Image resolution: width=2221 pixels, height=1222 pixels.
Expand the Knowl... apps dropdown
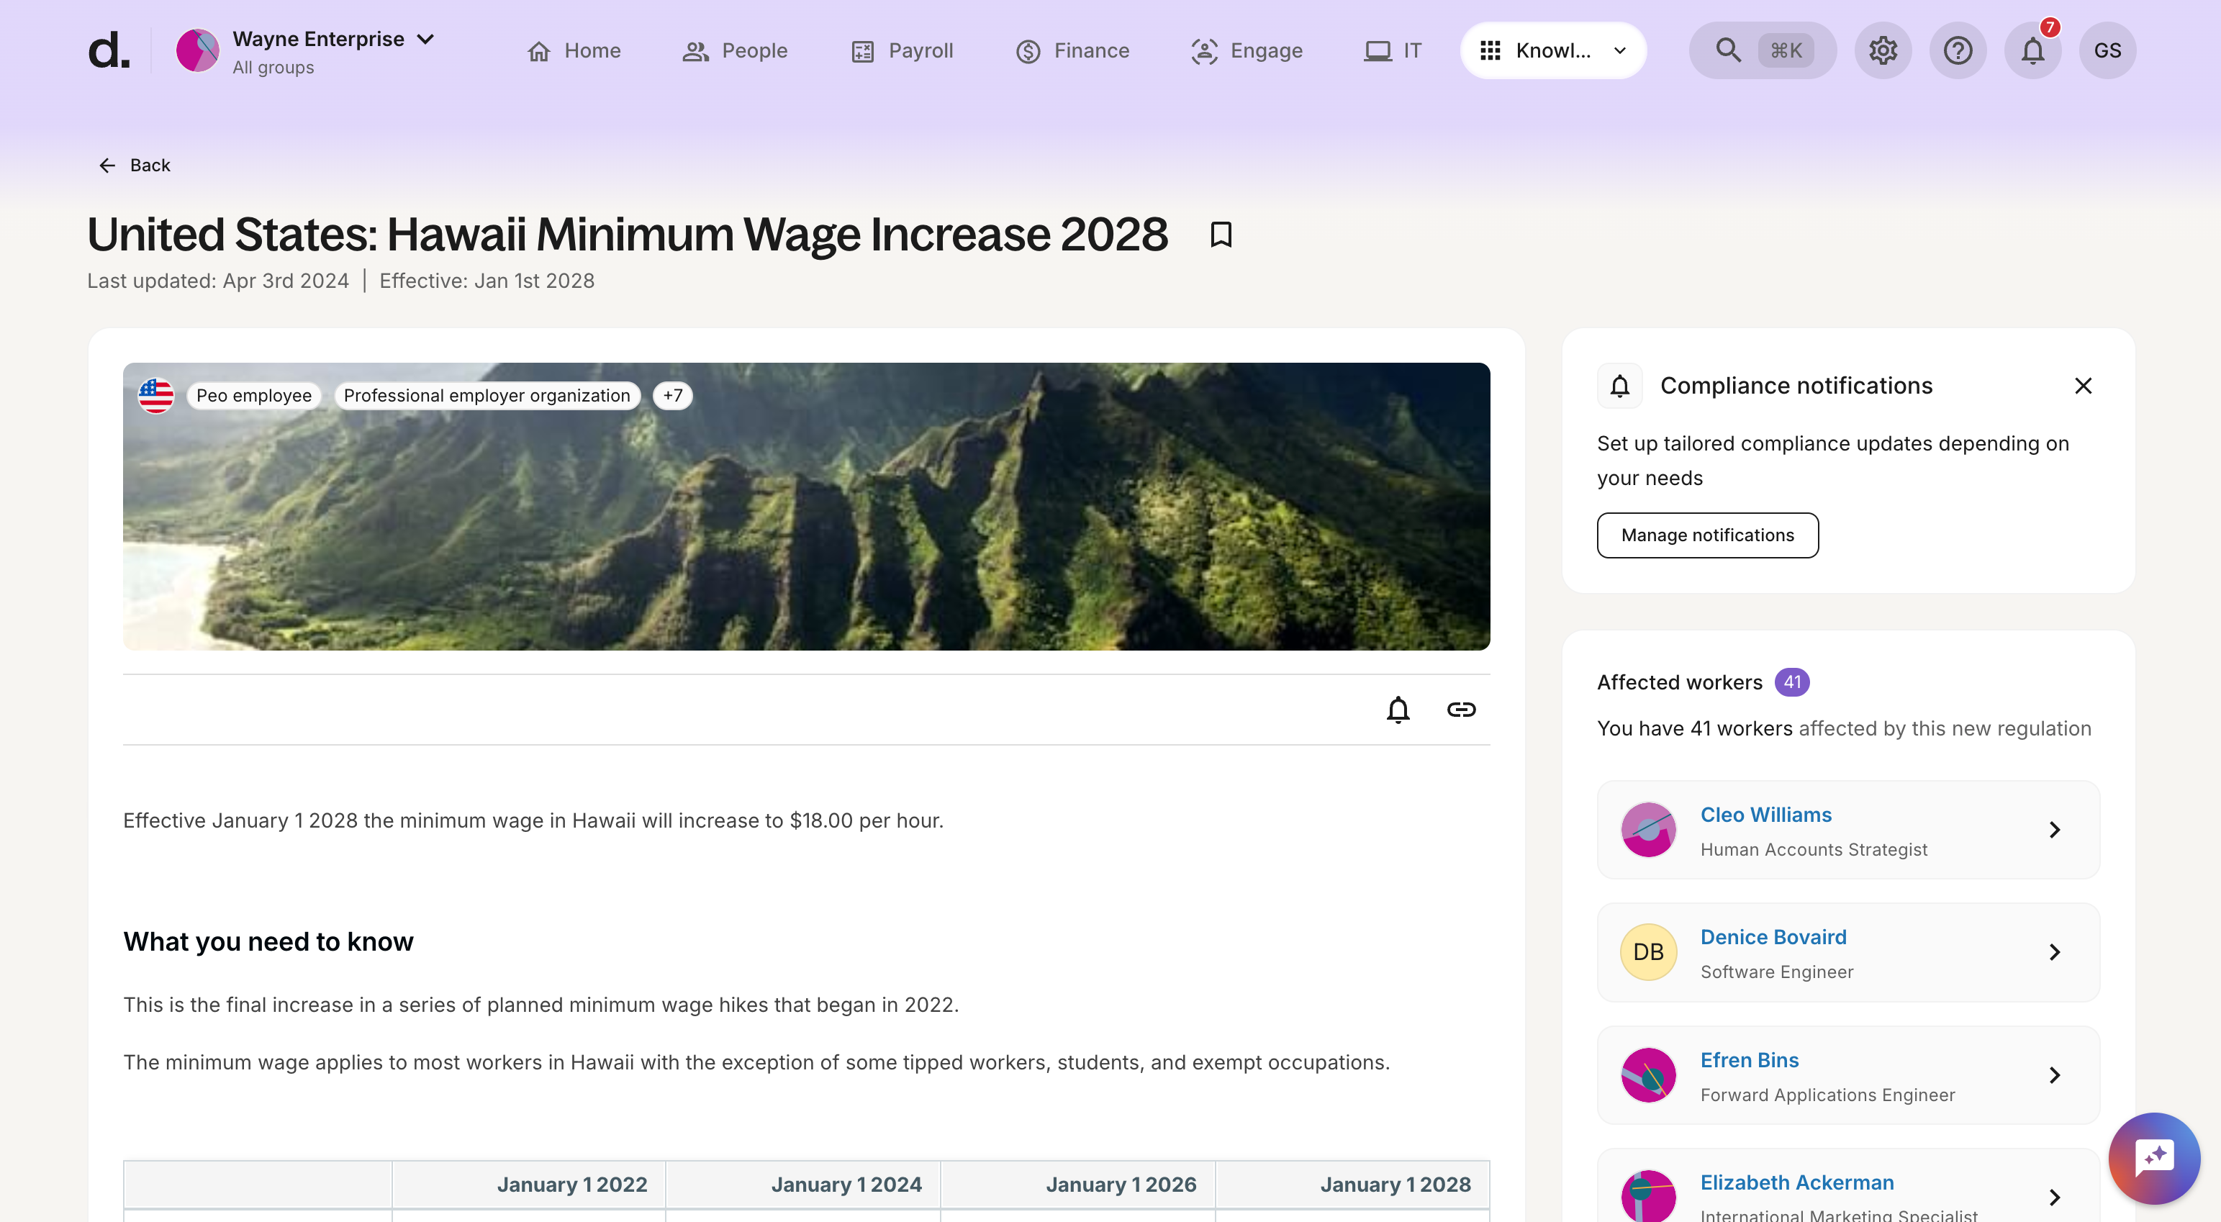point(1553,50)
